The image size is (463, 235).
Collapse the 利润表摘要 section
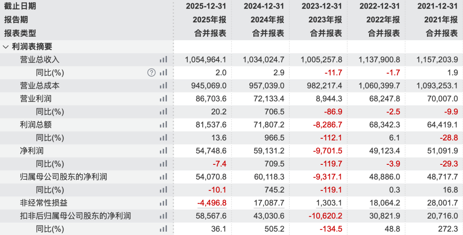click(x=6, y=47)
